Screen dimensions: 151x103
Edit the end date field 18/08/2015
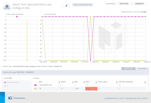(x=139, y=4)
